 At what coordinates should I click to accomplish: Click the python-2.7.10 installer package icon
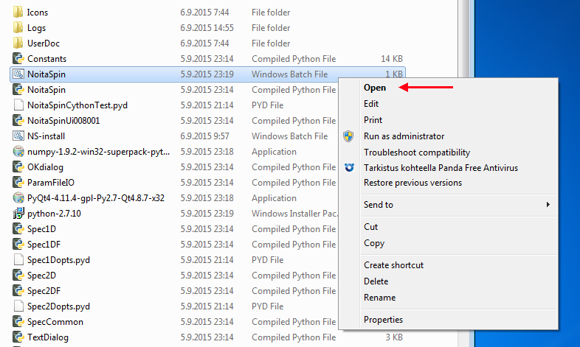click(x=18, y=214)
